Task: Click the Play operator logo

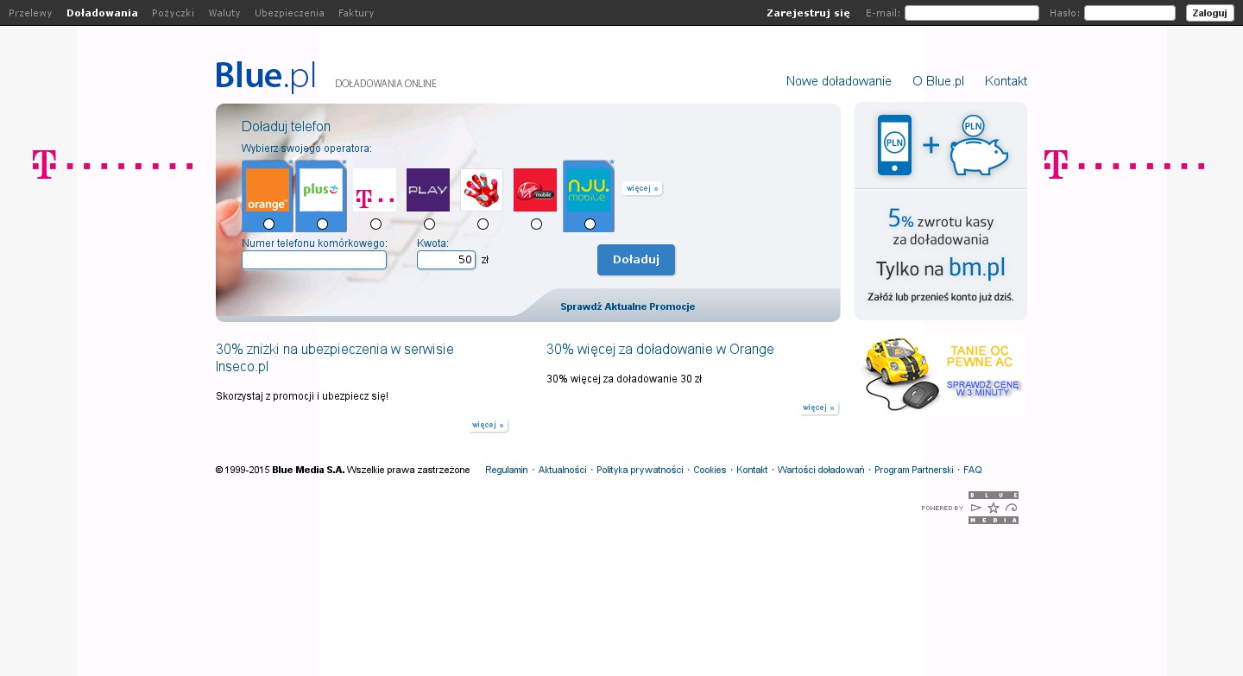Action: pos(428,190)
